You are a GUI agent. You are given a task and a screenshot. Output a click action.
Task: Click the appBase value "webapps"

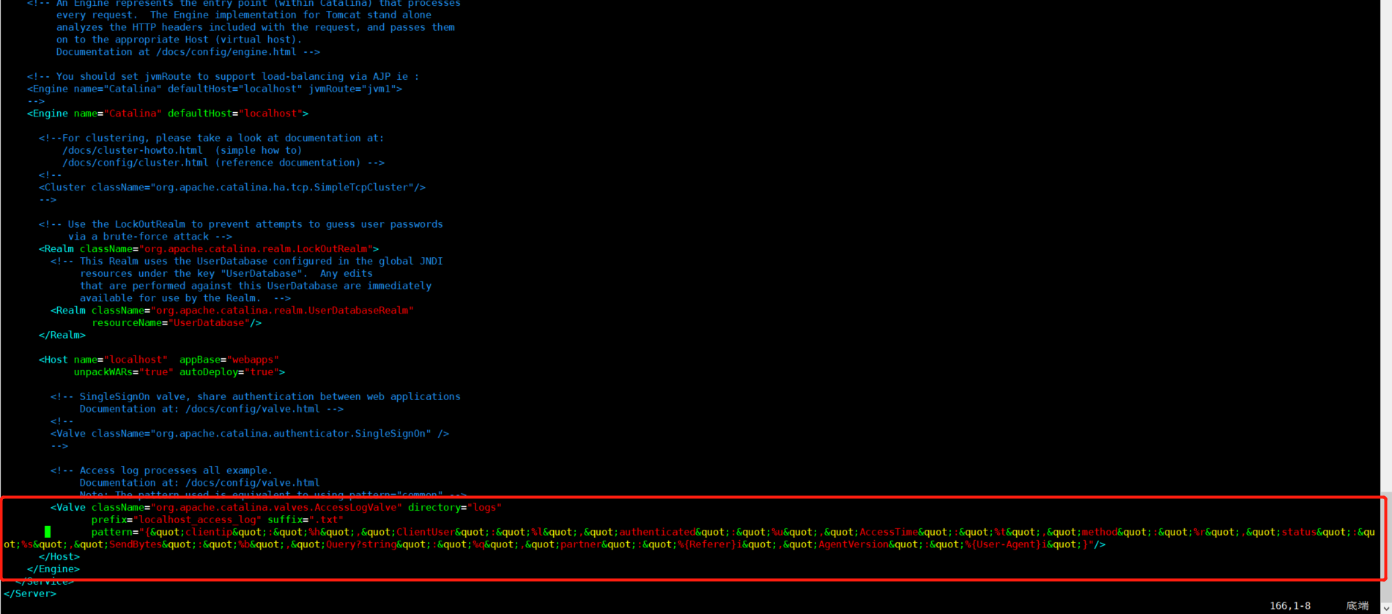(253, 360)
